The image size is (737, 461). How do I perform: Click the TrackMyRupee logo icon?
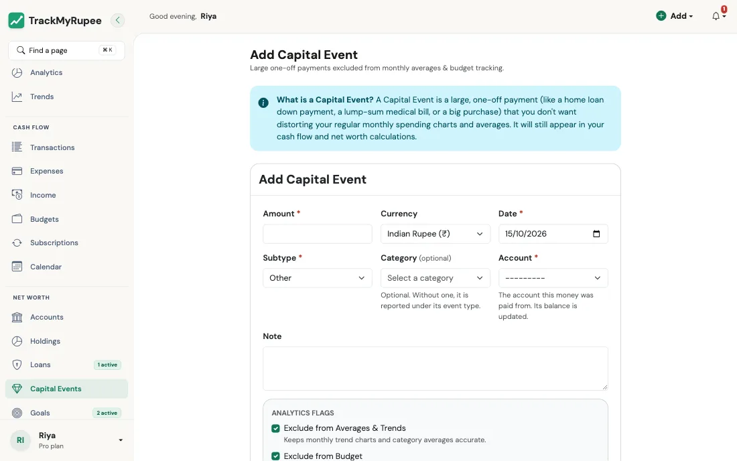pyautogui.click(x=17, y=20)
